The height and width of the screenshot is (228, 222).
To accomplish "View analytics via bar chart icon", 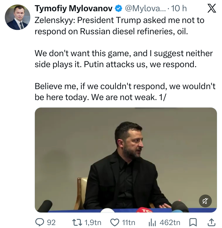I will click(x=152, y=223).
